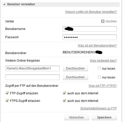Click the empty second folder field
The height and width of the screenshot is (122, 124).
[32, 77]
